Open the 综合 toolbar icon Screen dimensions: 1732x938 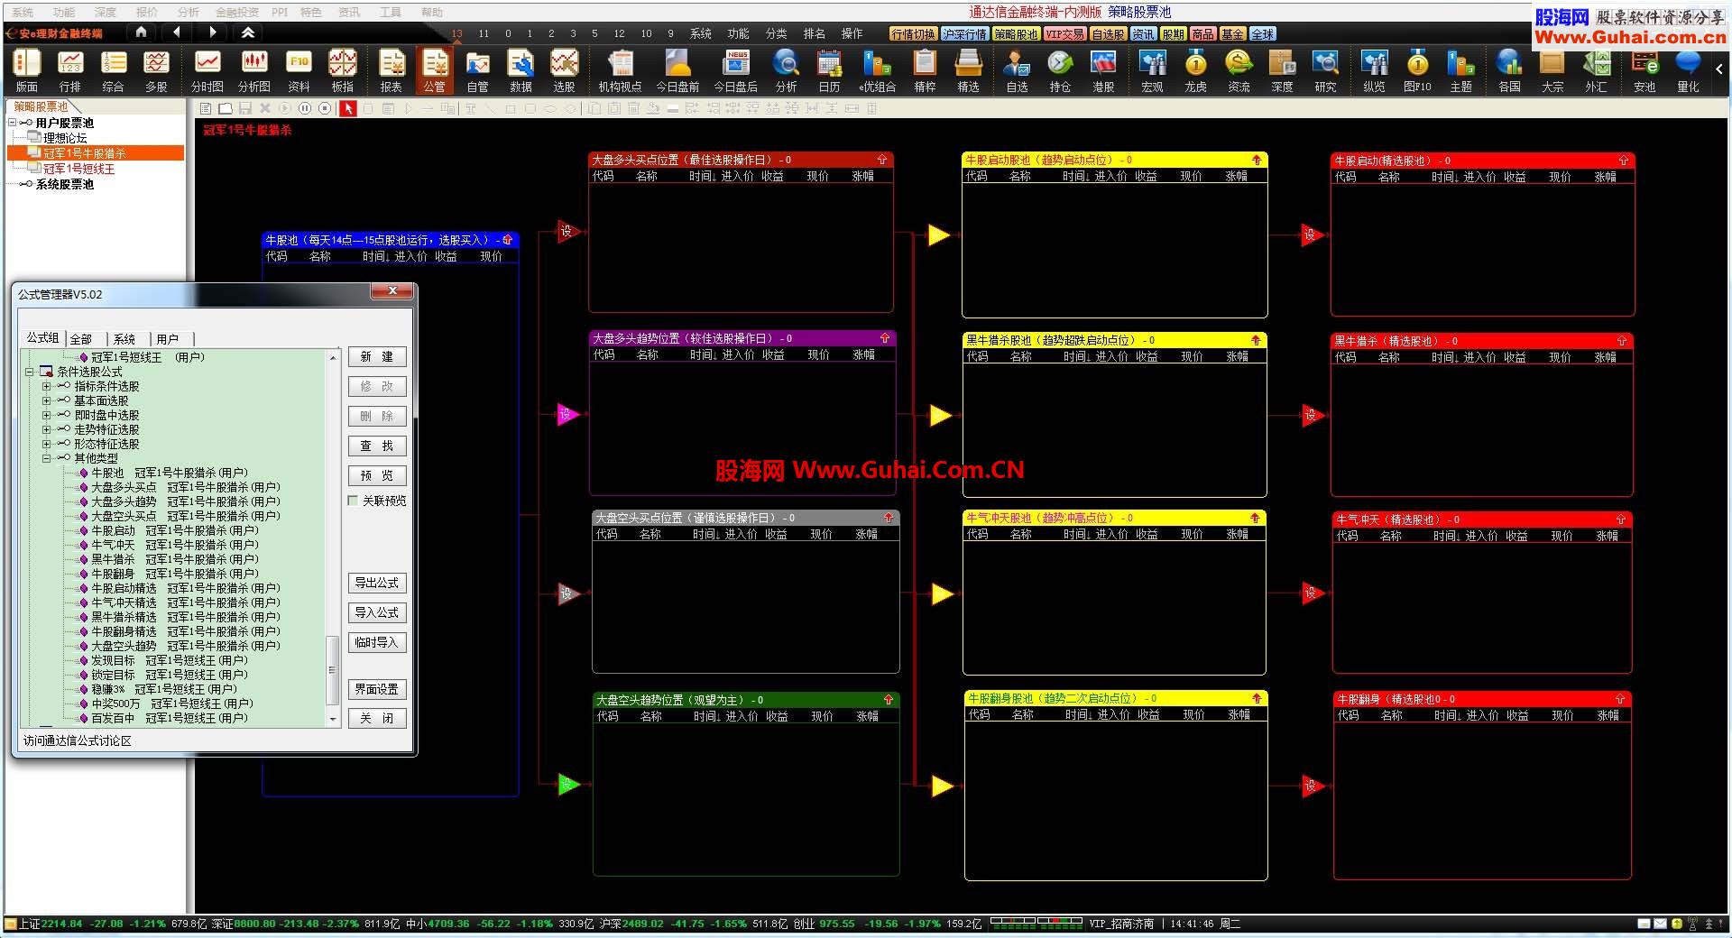113,70
